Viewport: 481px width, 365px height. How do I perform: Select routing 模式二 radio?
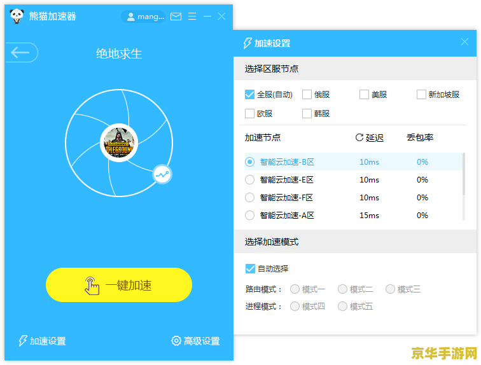pos(342,289)
